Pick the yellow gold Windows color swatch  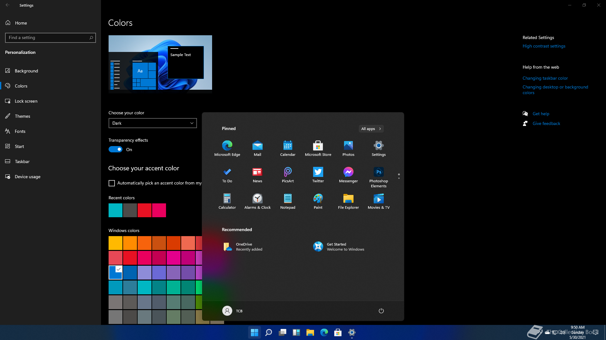coord(116,243)
